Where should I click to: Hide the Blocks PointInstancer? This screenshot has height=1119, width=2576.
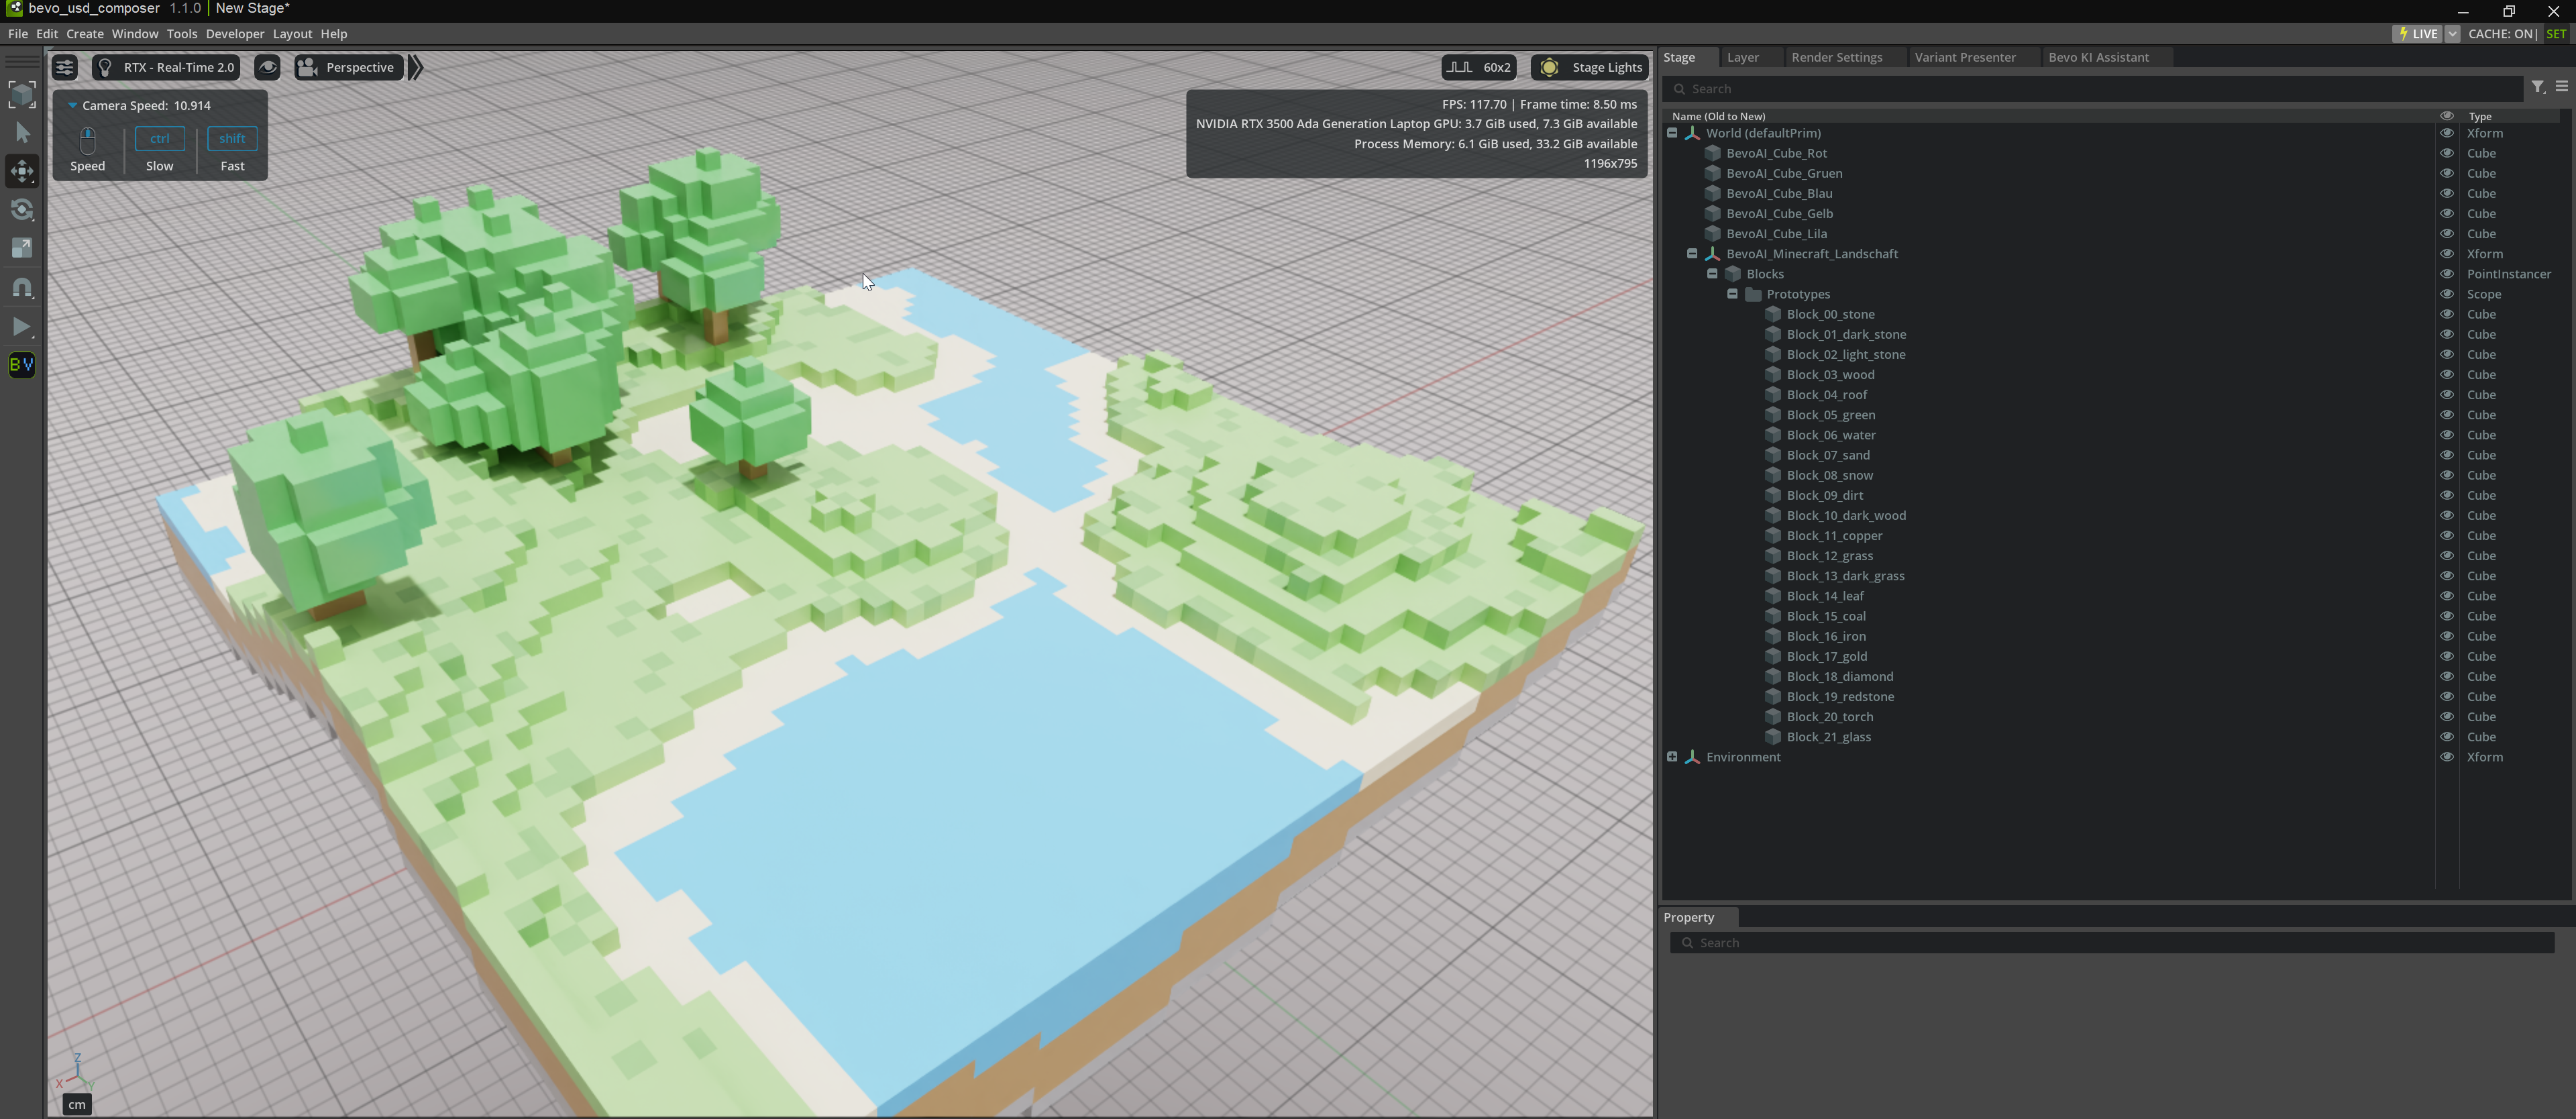pyautogui.click(x=2447, y=273)
